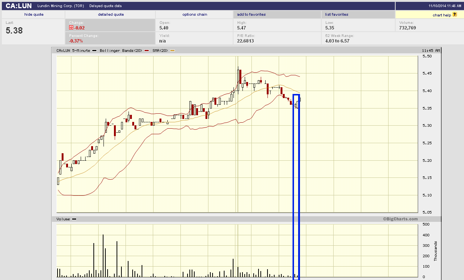464x280 pixels.
Task: Click the Open value 5.40
Action: (164, 28)
